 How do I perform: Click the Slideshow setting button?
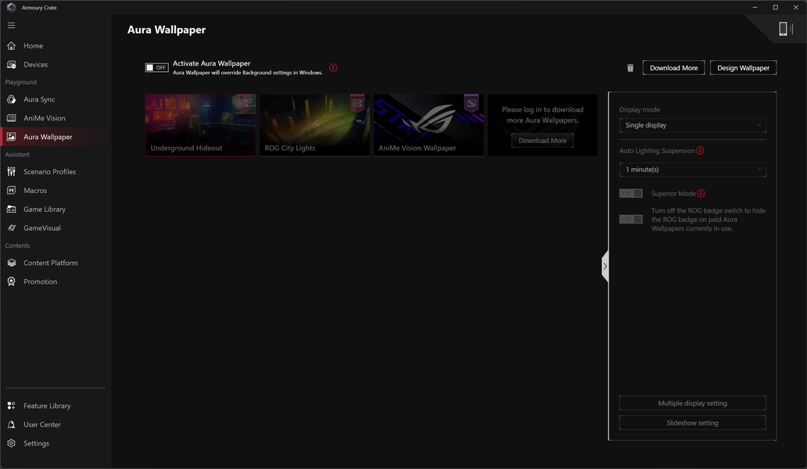coord(692,423)
